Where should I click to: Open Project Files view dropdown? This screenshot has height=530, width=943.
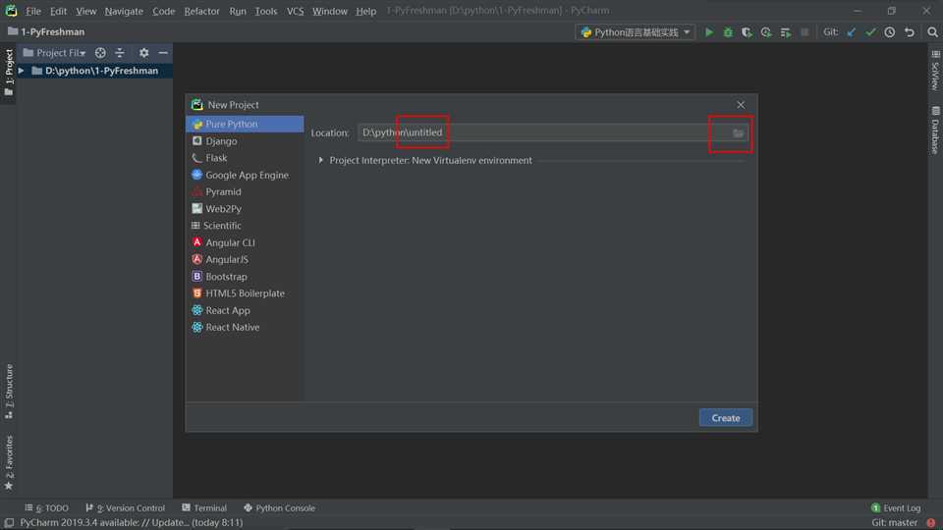pyautogui.click(x=54, y=53)
